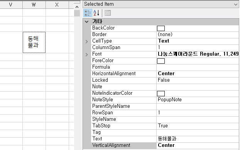This screenshot has width=240, height=150.
Task: Click the Border value (none)
Action: click(x=165, y=35)
